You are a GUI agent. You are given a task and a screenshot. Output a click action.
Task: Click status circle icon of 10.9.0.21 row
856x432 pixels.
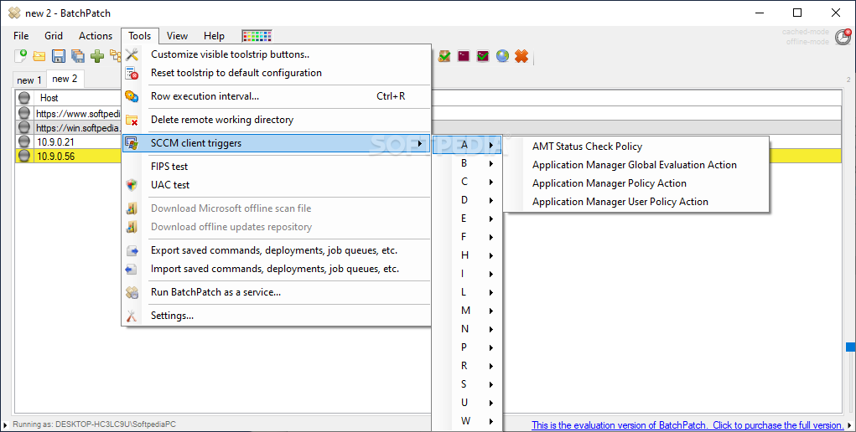[24, 141]
